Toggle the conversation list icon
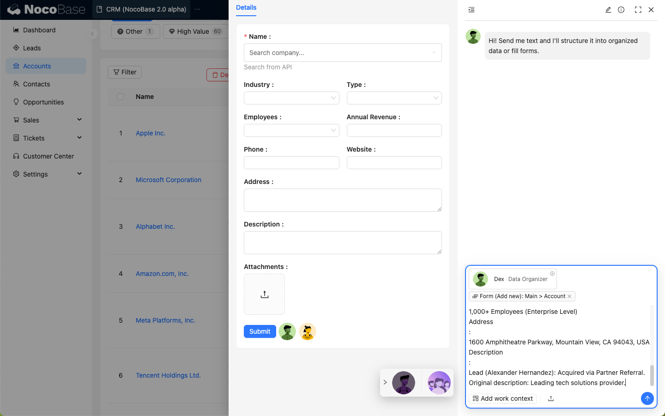The height and width of the screenshot is (416, 665). 472,10
